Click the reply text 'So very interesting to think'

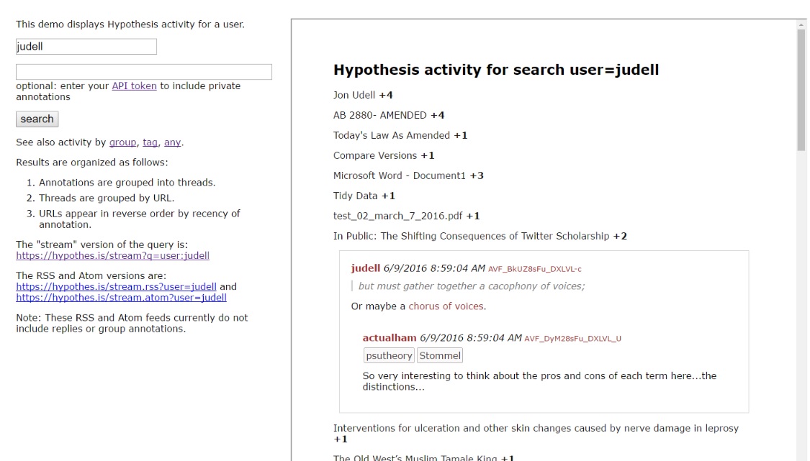coord(539,381)
